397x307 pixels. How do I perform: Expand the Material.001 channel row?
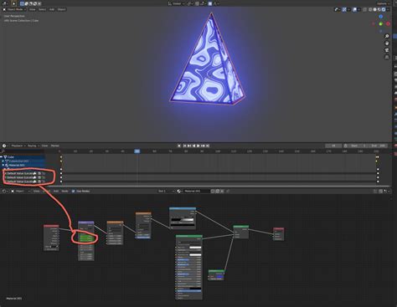(3, 165)
